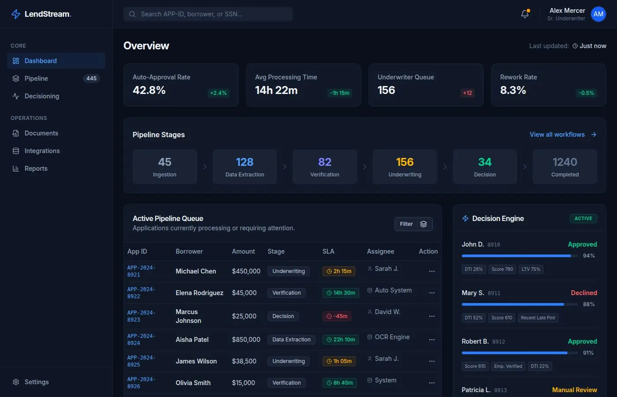Click the Documents icon in sidebar
The image size is (617, 397).
[x=16, y=133]
